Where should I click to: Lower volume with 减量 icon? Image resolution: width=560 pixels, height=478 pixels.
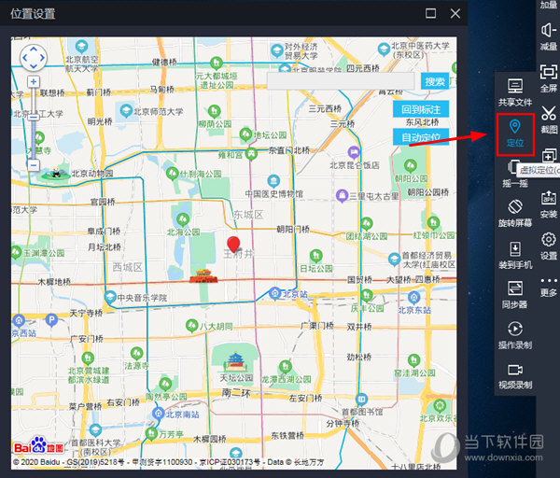coord(549,31)
